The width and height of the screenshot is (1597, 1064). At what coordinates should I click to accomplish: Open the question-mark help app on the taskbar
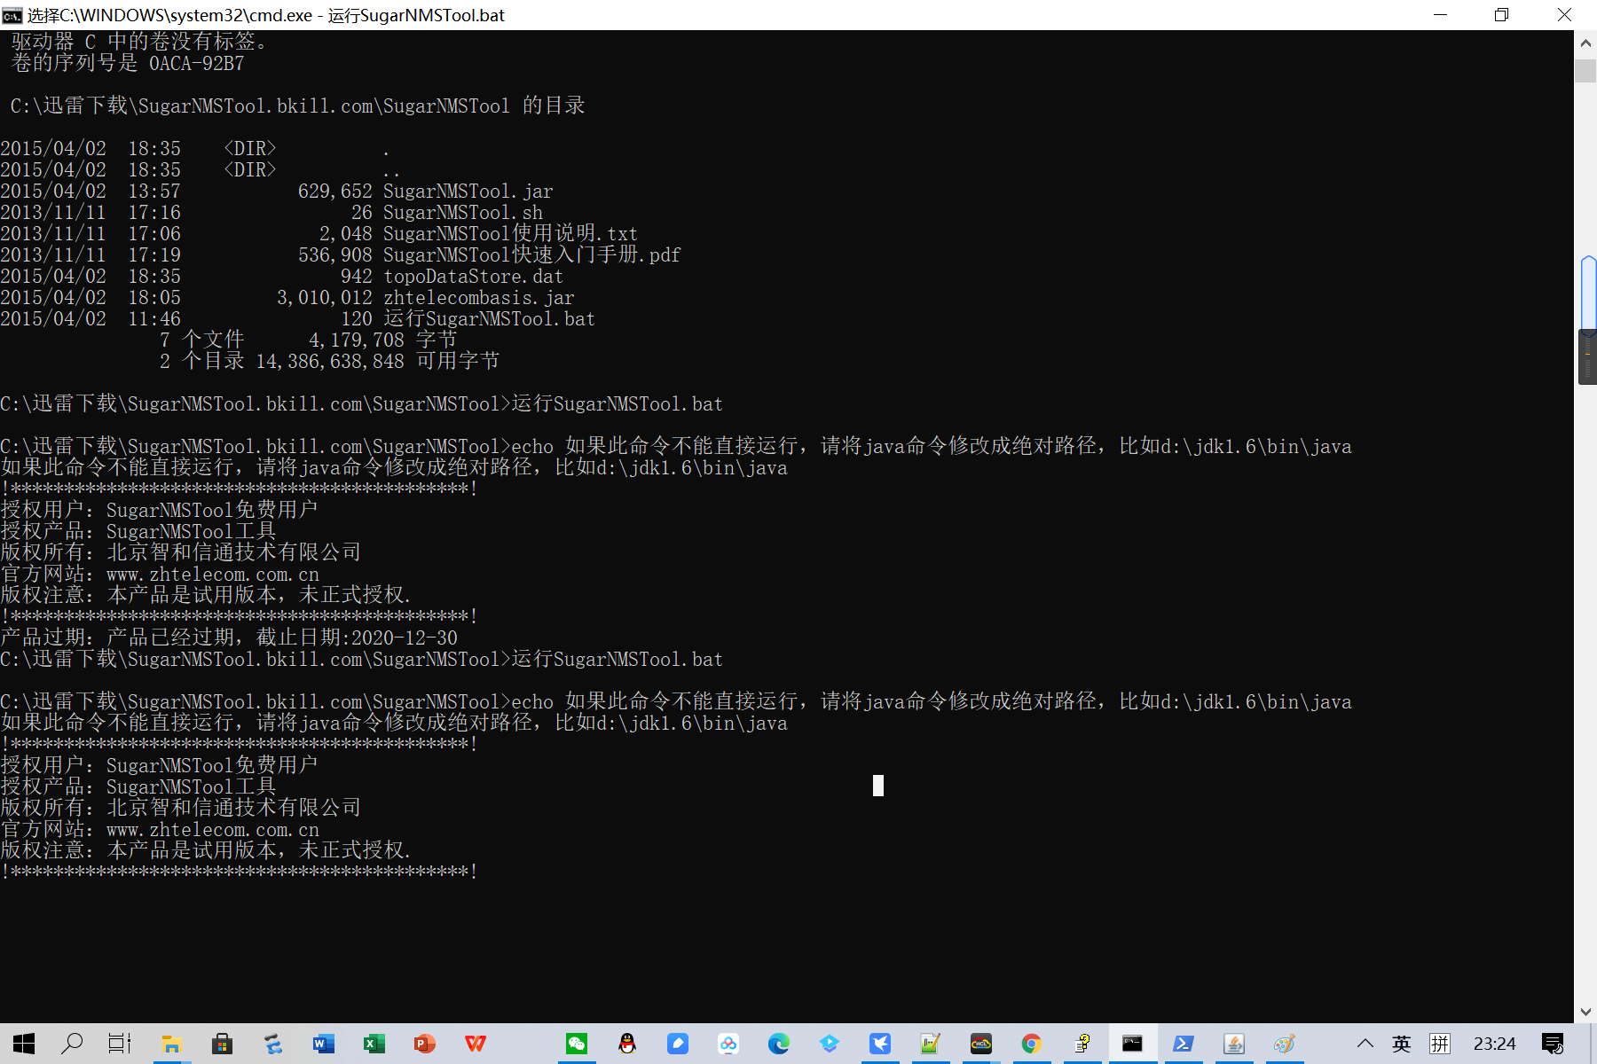tap(1082, 1044)
